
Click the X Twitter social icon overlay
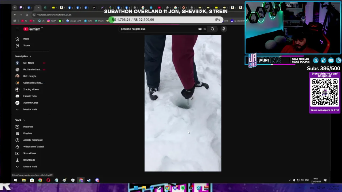[x=316, y=61]
